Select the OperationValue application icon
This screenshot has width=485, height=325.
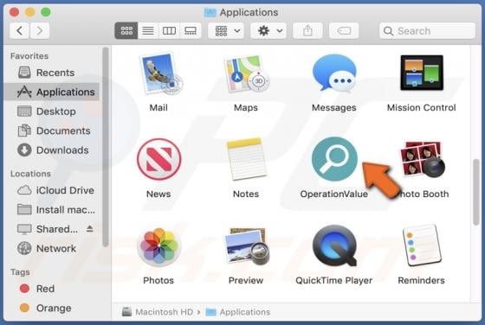pyautogui.click(x=334, y=159)
